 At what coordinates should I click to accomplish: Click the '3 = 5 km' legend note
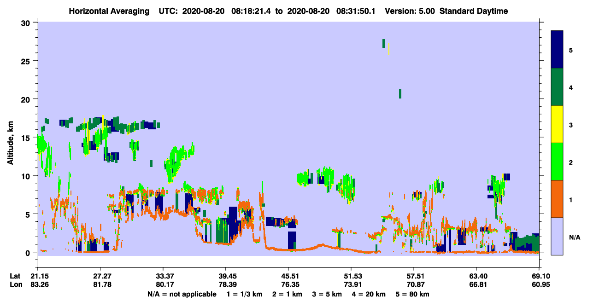(327, 294)
